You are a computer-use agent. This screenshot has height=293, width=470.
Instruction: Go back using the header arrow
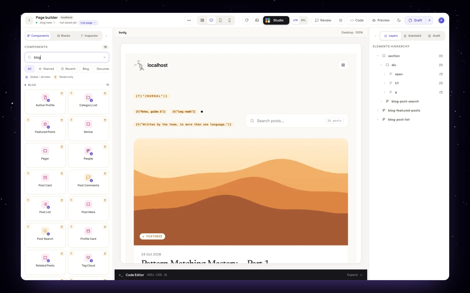click(29, 20)
